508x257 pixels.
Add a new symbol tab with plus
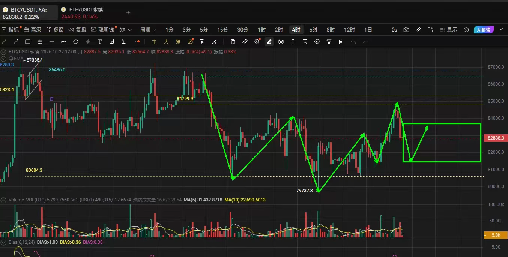tap(128, 12)
